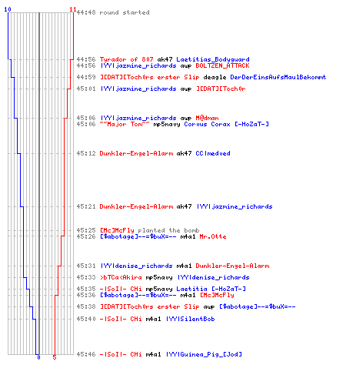The image size is (346, 385).
Task: Click Dunkler-Engel-Alarm at 45:21 entry
Action: (136, 206)
